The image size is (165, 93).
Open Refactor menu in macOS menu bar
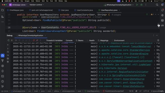(x=38, y=1)
